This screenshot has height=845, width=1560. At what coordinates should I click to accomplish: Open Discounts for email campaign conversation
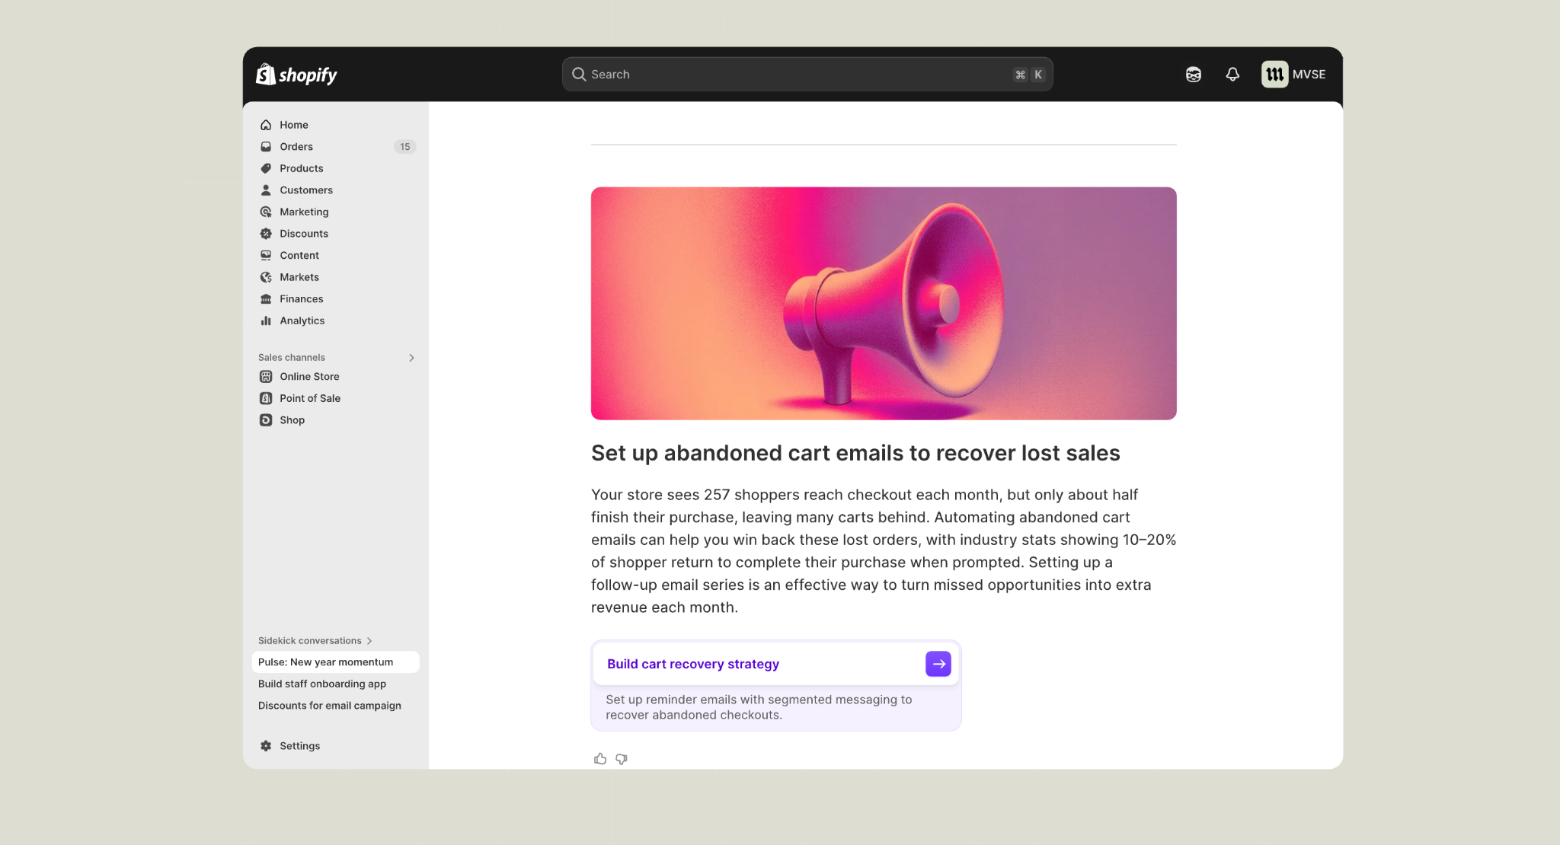[x=329, y=706]
